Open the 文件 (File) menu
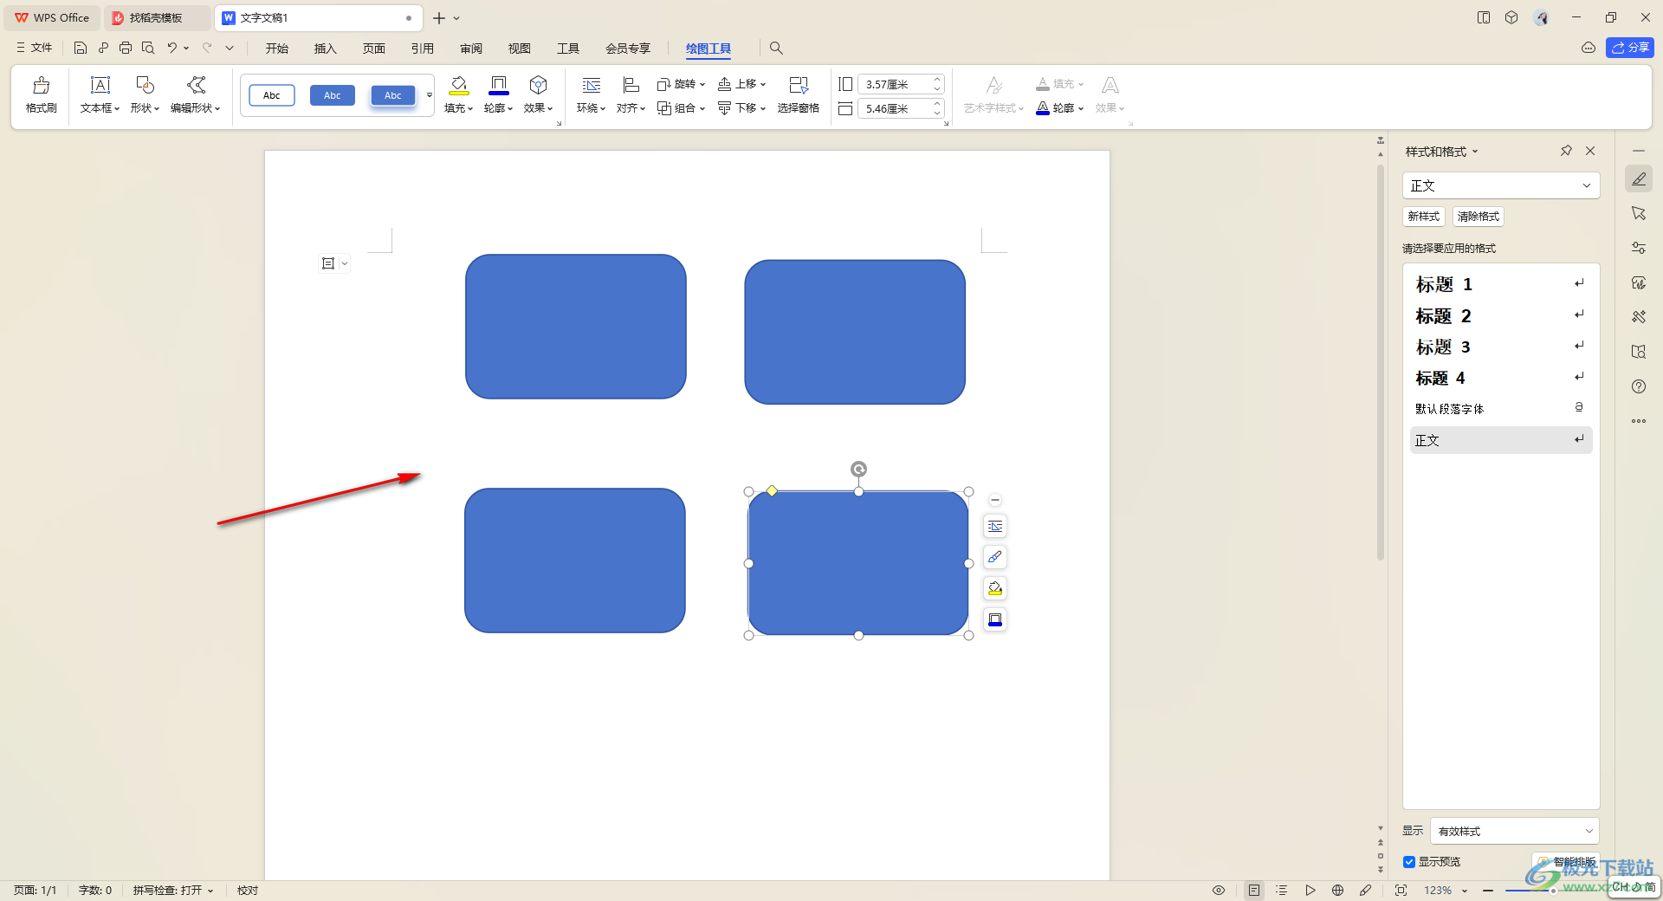 [x=34, y=48]
